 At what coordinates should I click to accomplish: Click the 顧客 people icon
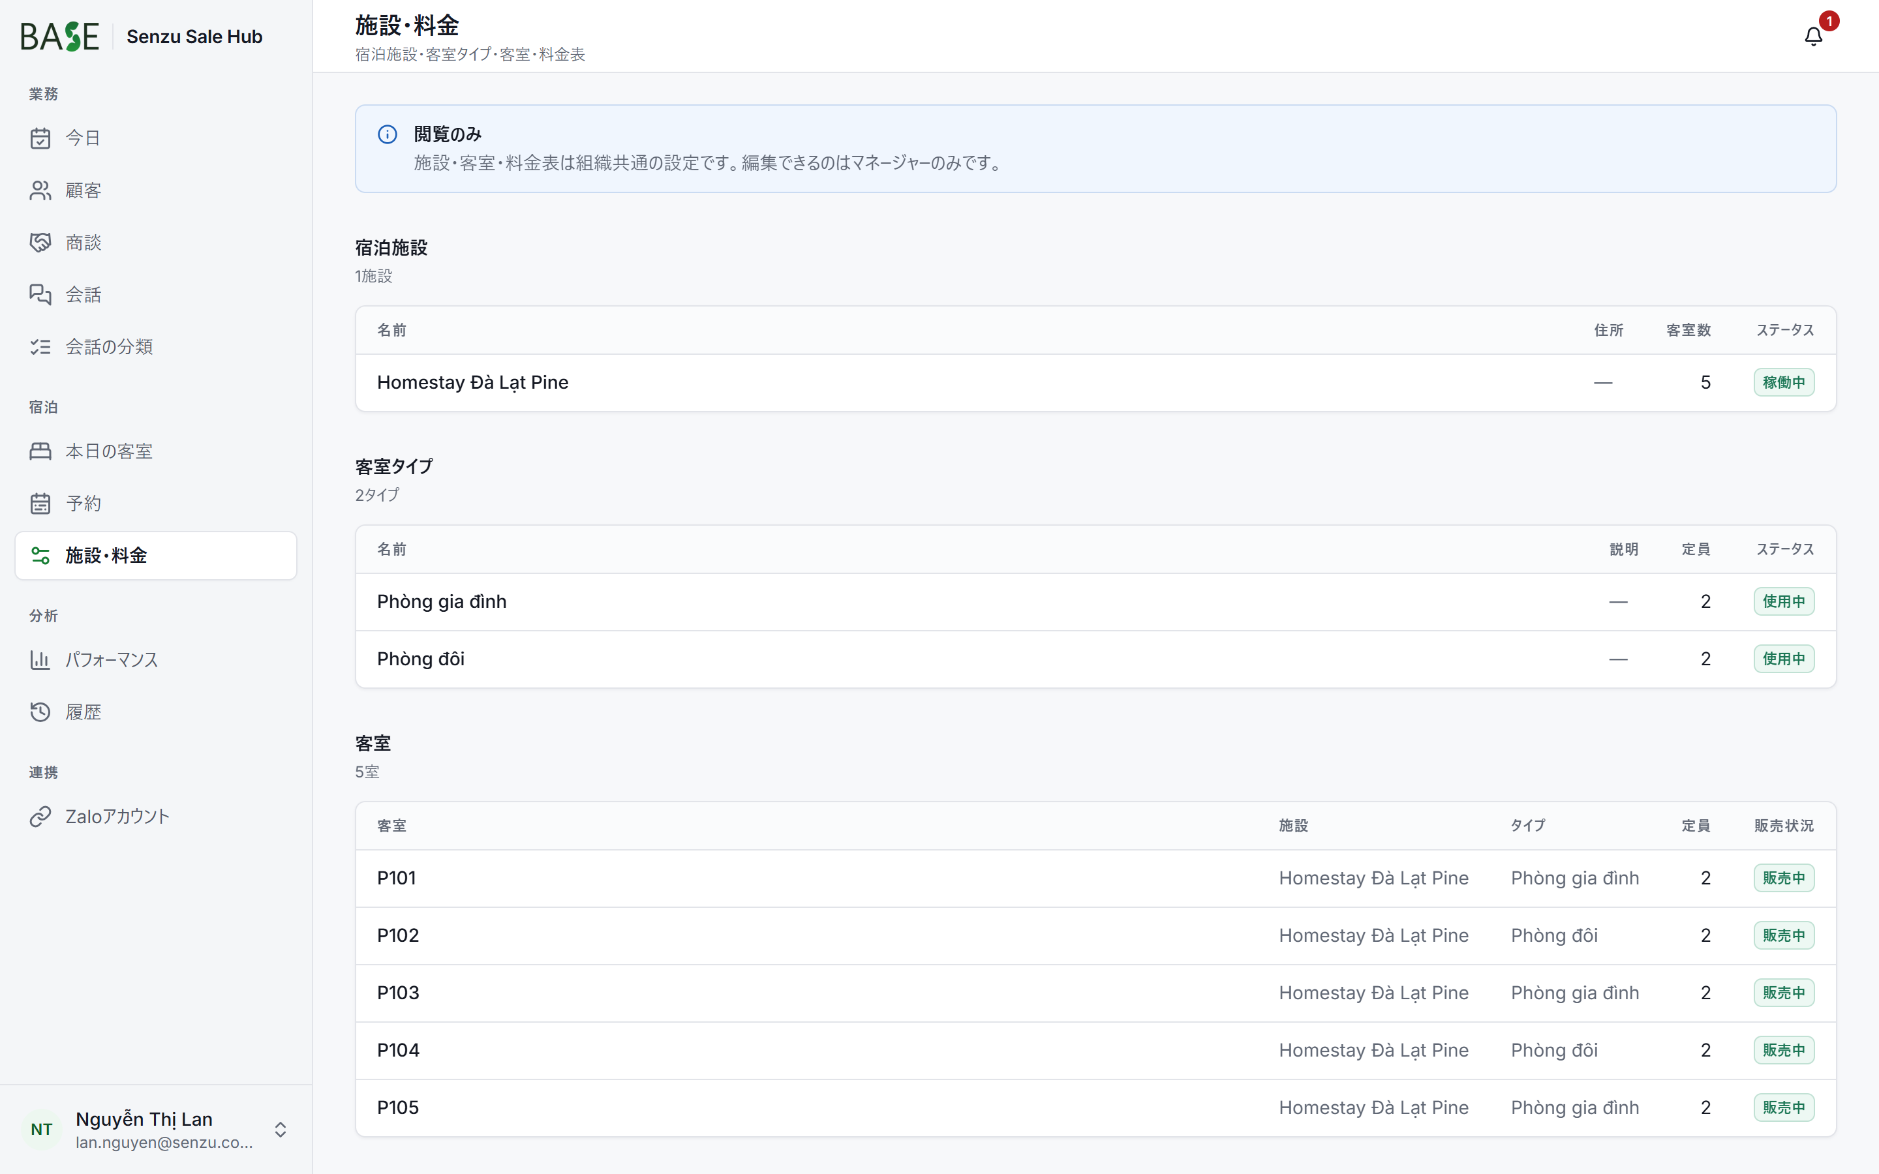click(x=40, y=190)
